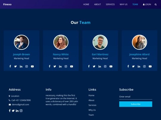Click the name Earl Martinez
Image resolution: width=161 pixels, height=120 pixels.
100,55
